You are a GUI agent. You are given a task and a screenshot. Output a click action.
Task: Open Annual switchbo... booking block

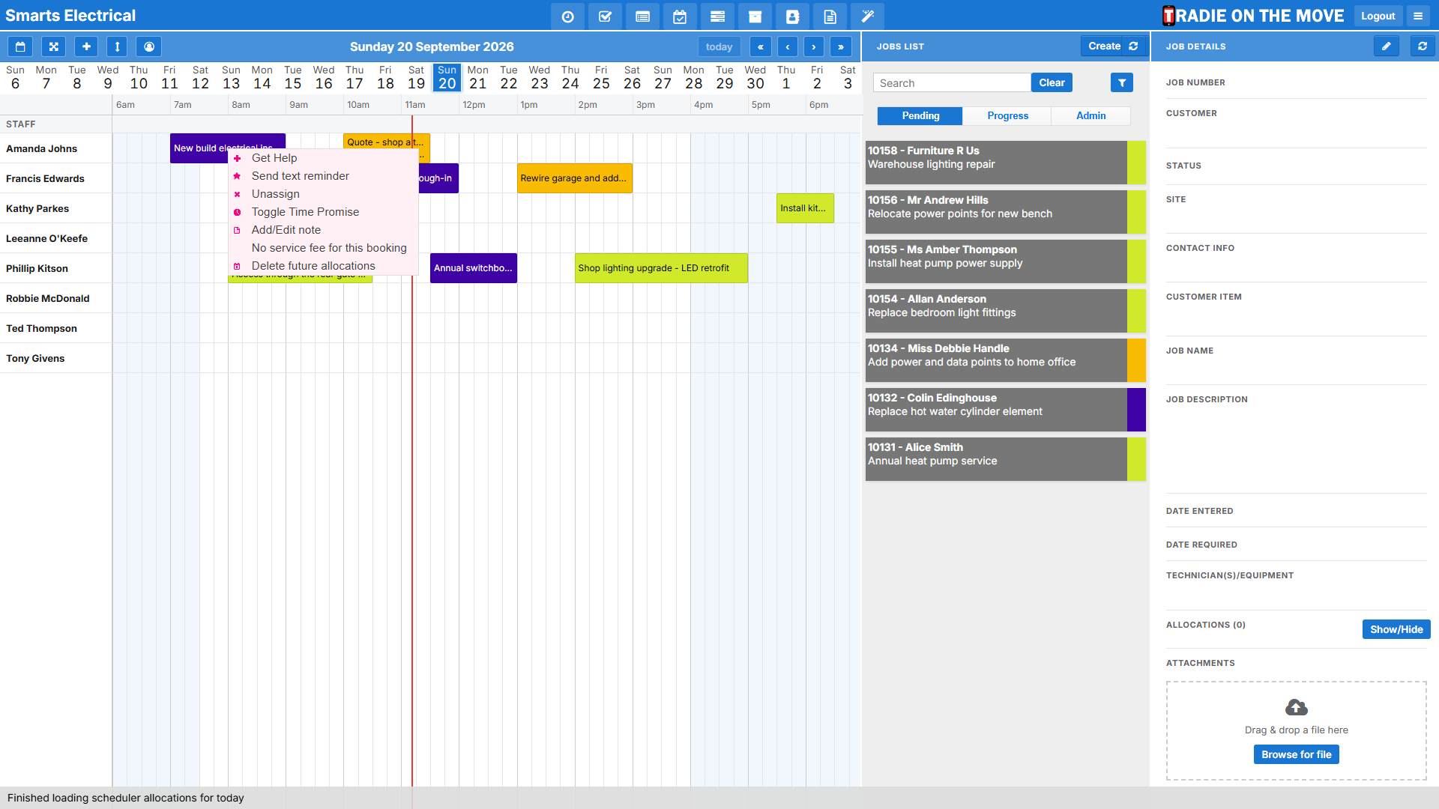[474, 268]
